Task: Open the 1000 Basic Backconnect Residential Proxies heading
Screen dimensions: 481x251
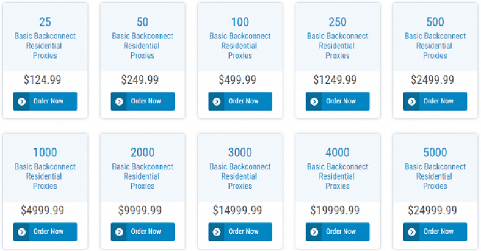Action: click(45, 168)
